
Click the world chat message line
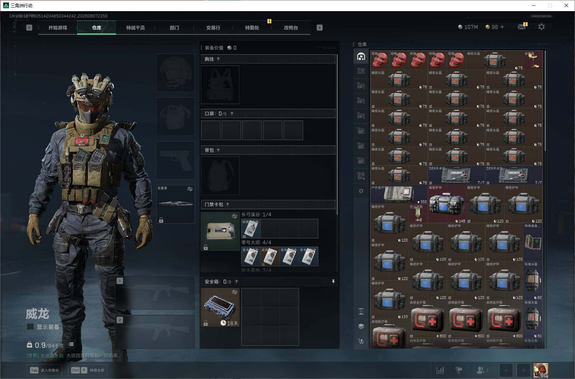pos(72,355)
